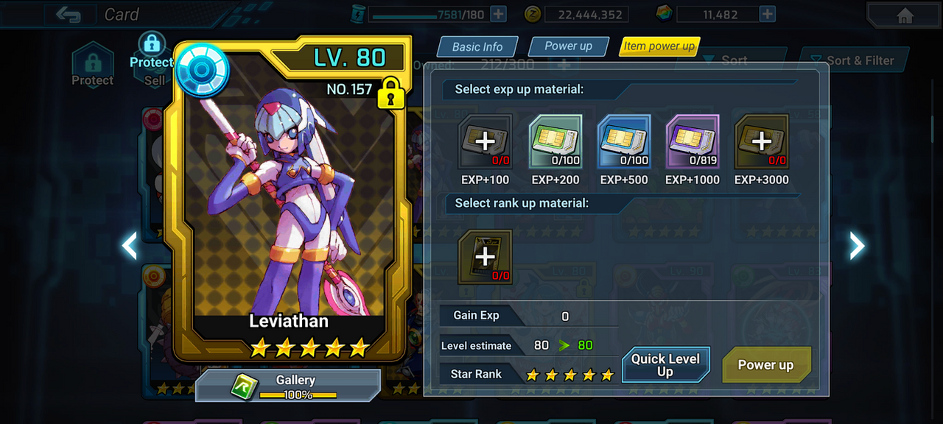943x424 pixels.
Task: Show next card with right arrow
Action: (x=857, y=246)
